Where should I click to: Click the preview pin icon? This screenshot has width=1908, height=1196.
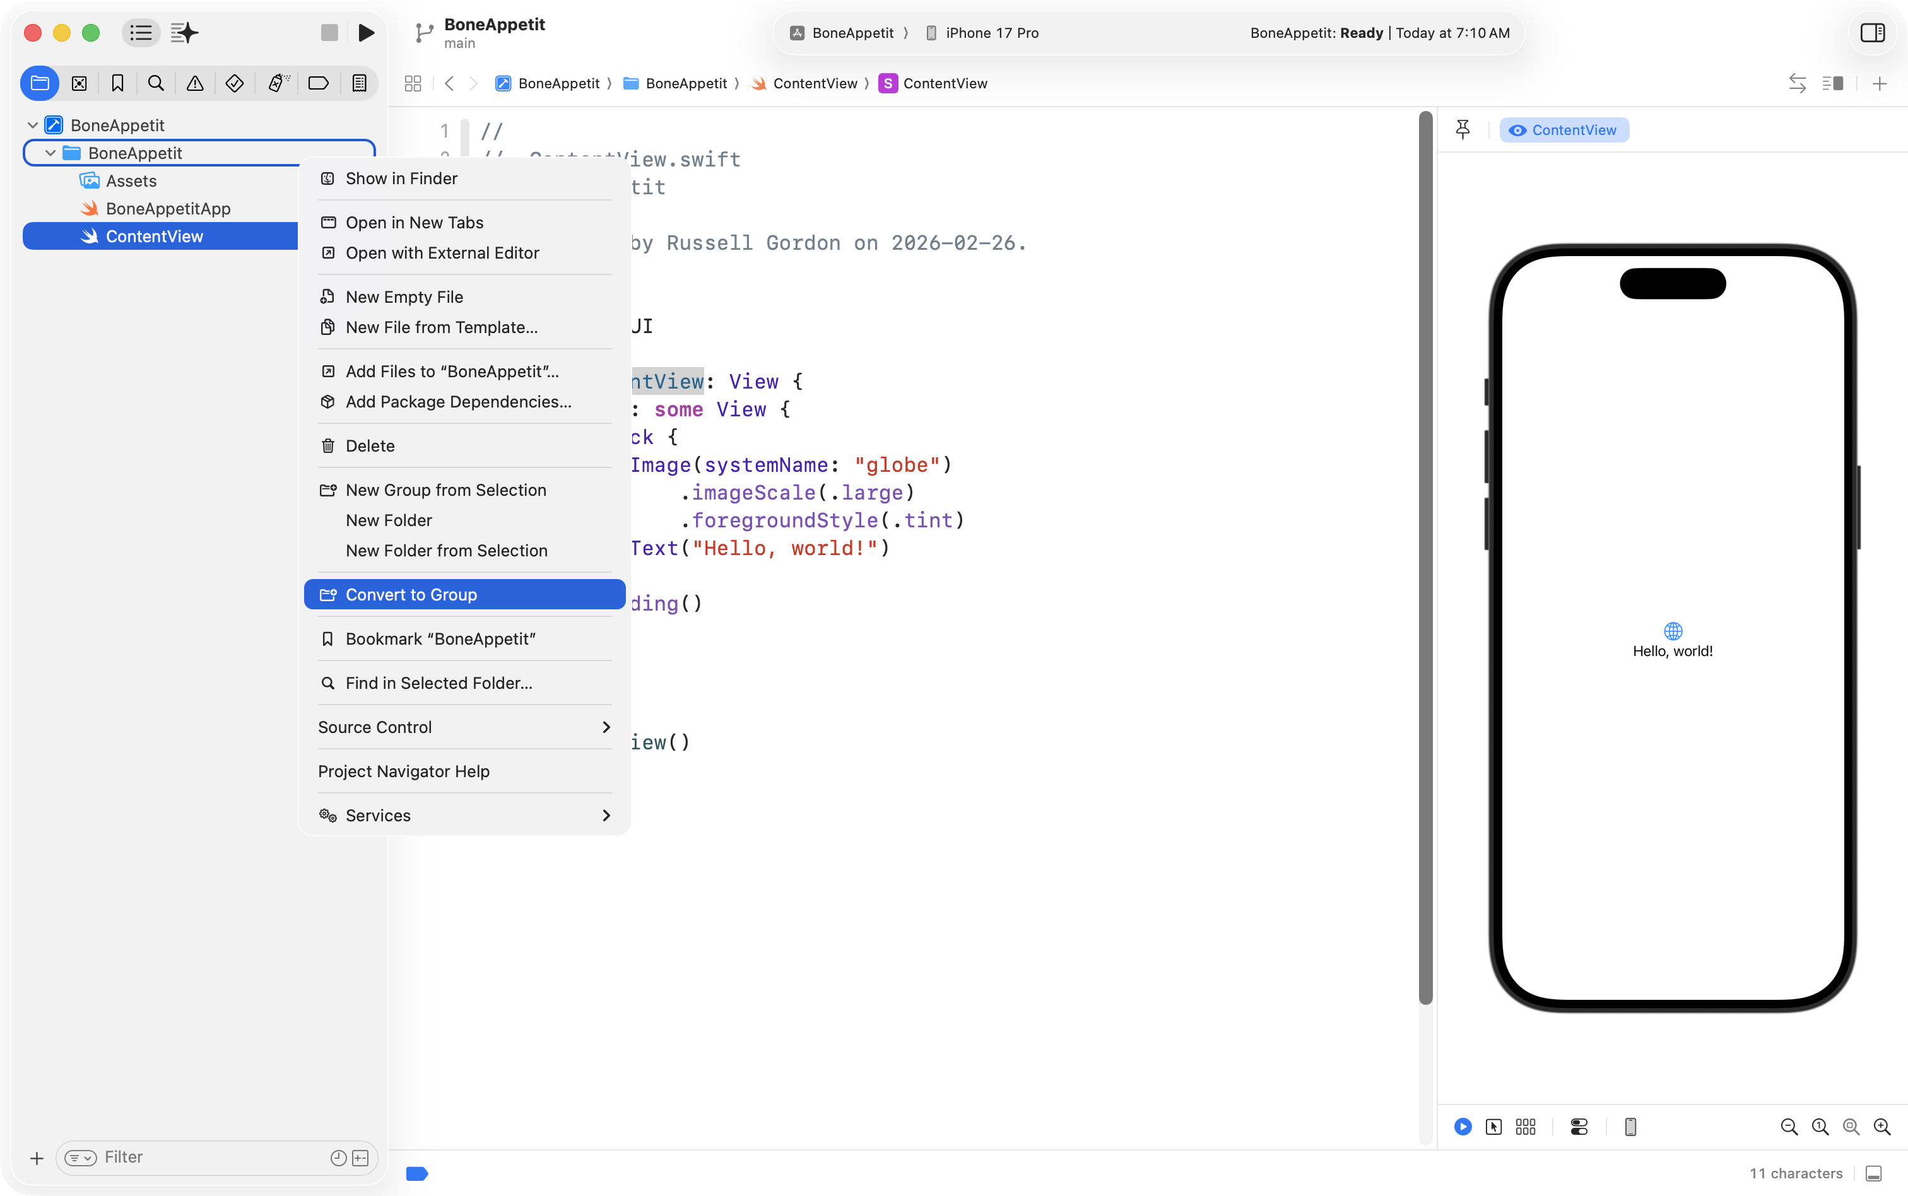coord(1463,130)
